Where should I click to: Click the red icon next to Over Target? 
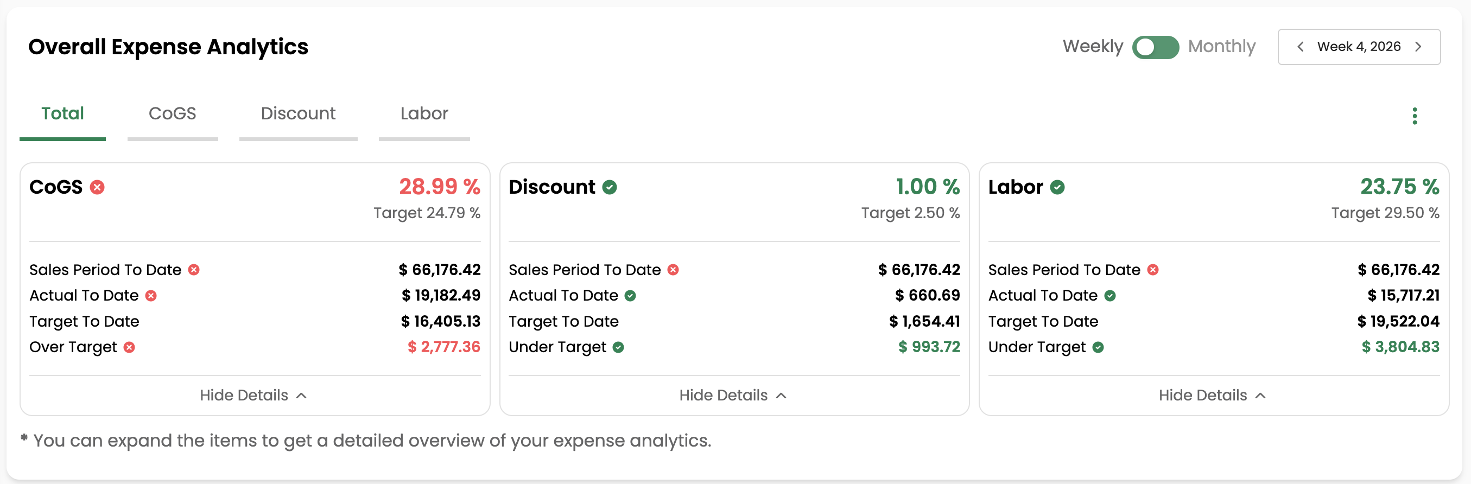tap(129, 347)
